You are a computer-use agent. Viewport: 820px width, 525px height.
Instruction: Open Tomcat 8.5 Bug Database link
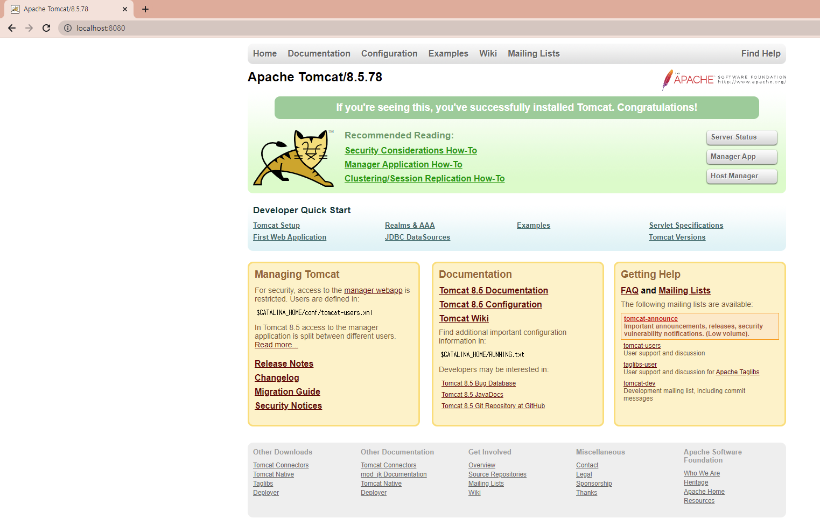[479, 383]
